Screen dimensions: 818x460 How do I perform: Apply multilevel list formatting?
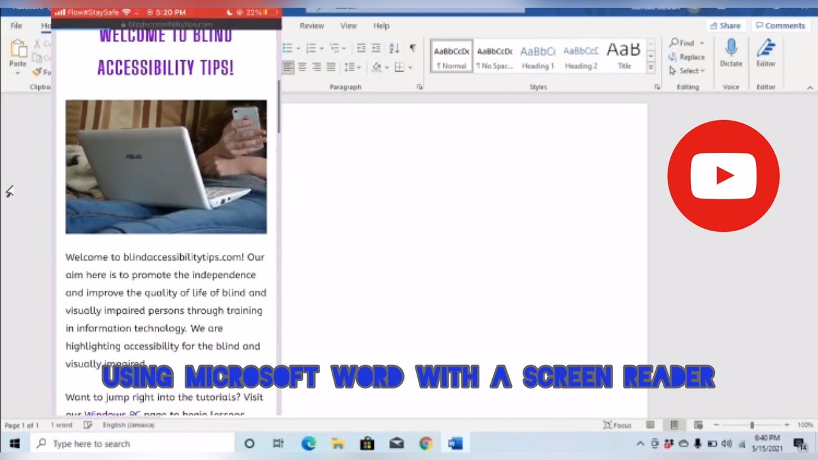(335, 49)
